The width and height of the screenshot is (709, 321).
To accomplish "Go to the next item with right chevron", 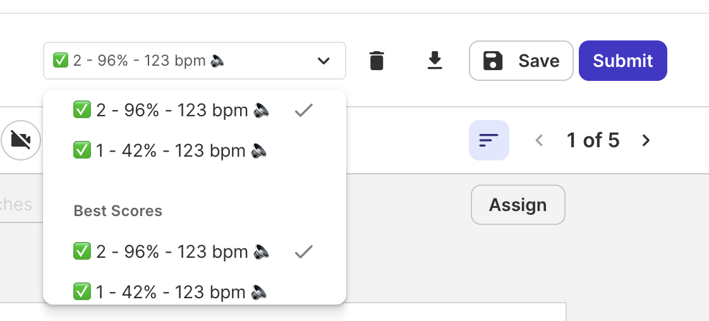I will click(646, 140).
